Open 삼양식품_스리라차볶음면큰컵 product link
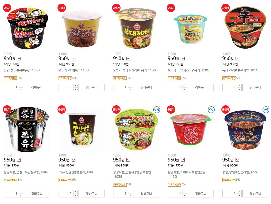Screen dimensions: 271x204 click(x=186, y=174)
